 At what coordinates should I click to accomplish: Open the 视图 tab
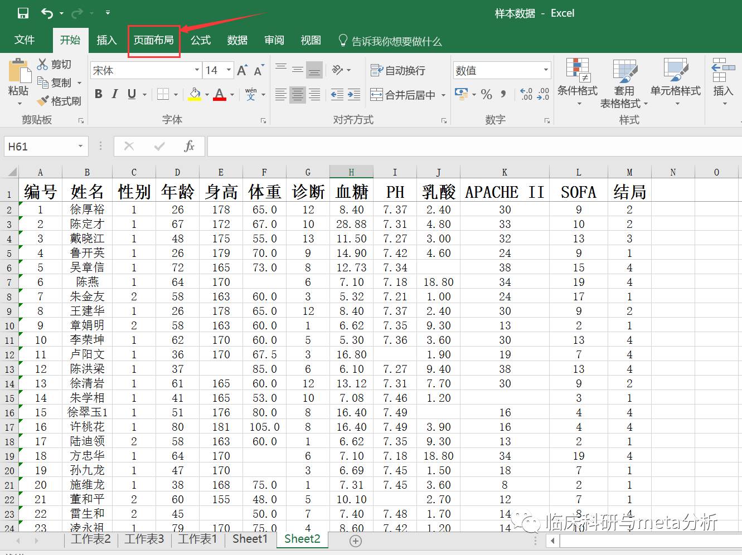pos(311,40)
